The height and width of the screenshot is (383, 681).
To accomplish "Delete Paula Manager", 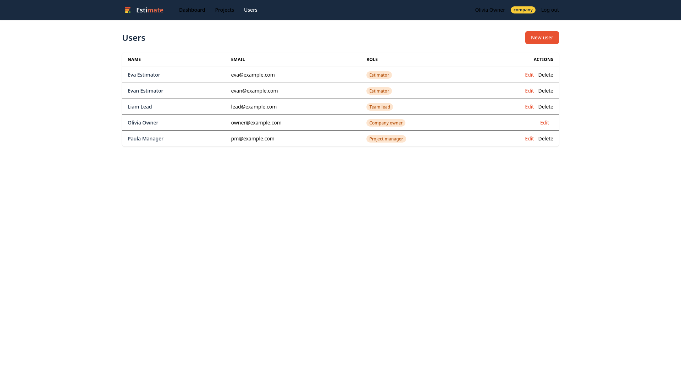I will [546, 139].
